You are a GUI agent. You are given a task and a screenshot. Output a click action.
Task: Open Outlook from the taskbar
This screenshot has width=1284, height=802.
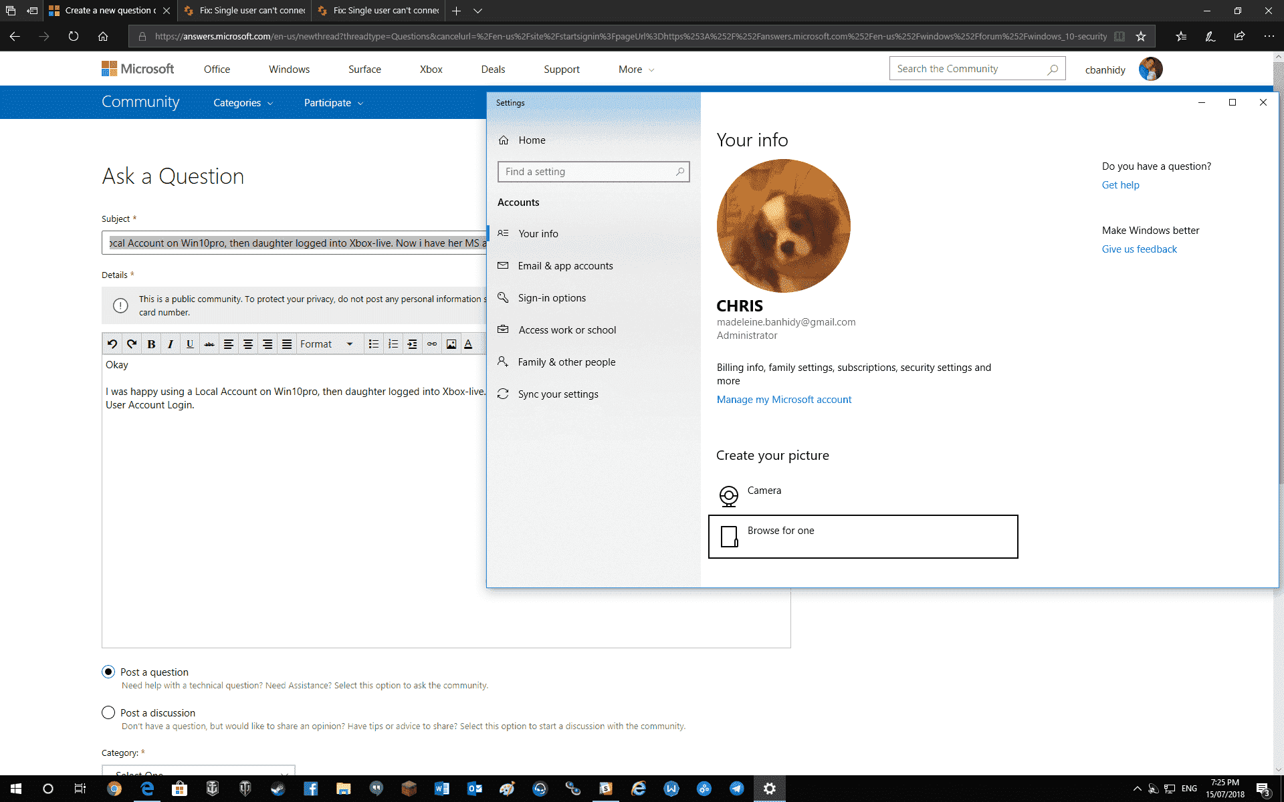pos(474,789)
